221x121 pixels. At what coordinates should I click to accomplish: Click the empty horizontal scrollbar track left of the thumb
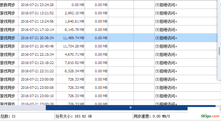tap(23, 108)
